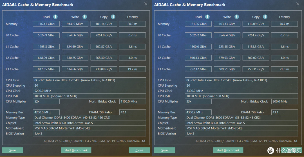Click DRAM:FSB Ratio value 42:1
304x157 pixels.
coord(133,113)
